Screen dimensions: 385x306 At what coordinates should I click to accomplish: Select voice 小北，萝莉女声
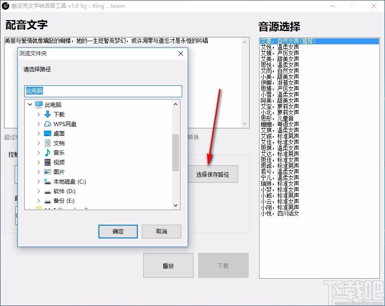280,112
